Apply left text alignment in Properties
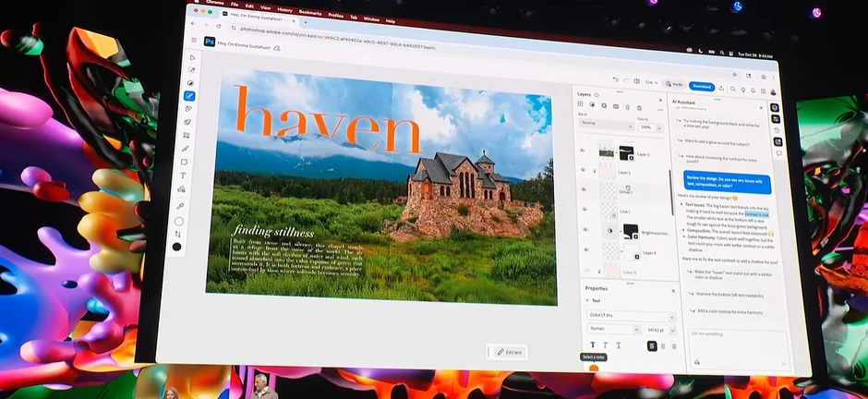The image size is (868, 399). pos(652,345)
